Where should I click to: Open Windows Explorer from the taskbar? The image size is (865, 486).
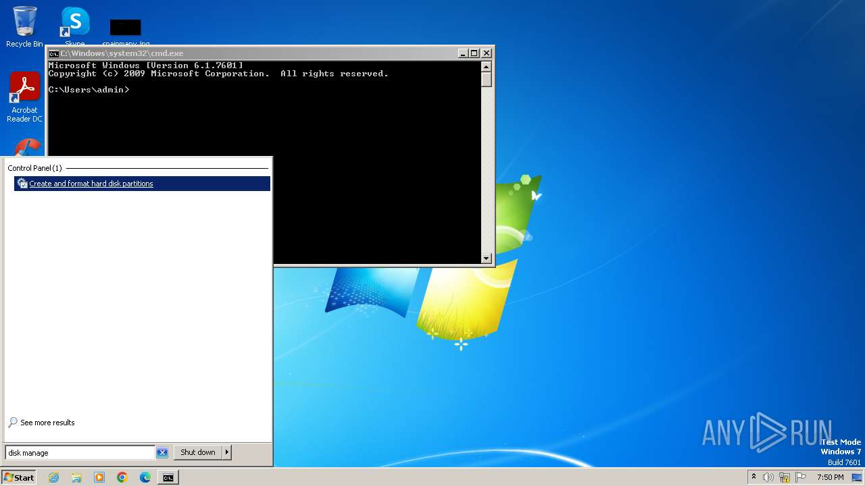tap(76, 477)
